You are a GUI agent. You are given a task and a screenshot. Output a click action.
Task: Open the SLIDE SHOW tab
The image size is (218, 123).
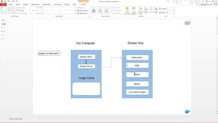coord(58,4)
